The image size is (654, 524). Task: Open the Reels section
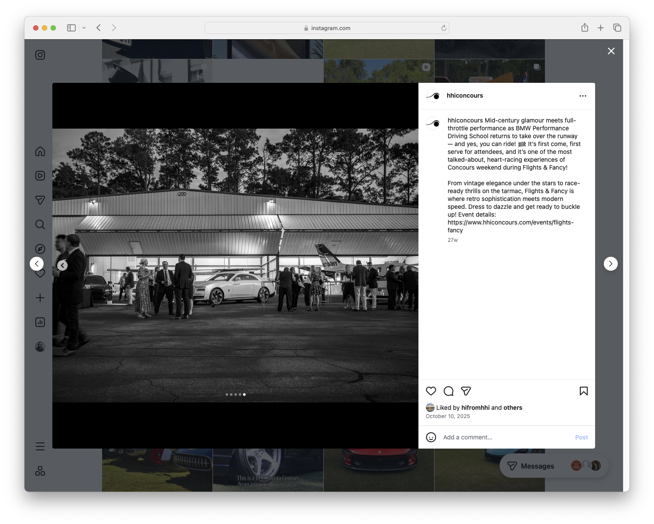coord(40,176)
